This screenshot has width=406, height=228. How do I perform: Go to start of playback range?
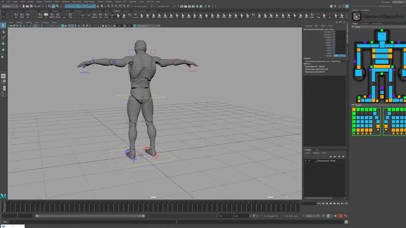click(319, 204)
